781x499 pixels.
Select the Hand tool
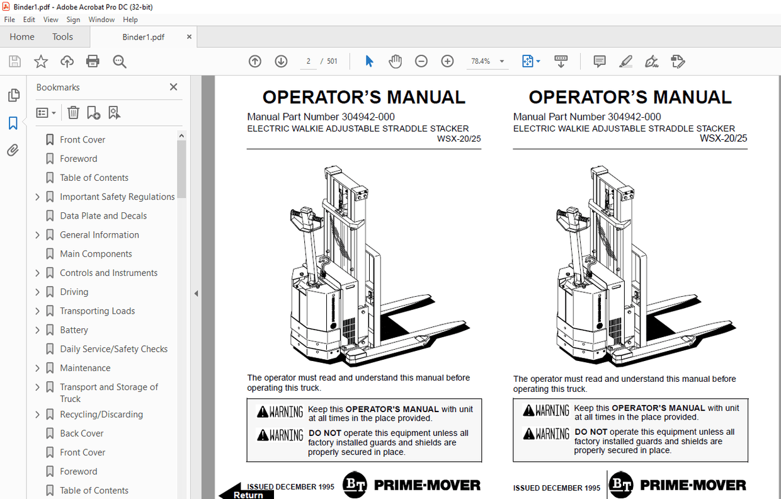[395, 61]
